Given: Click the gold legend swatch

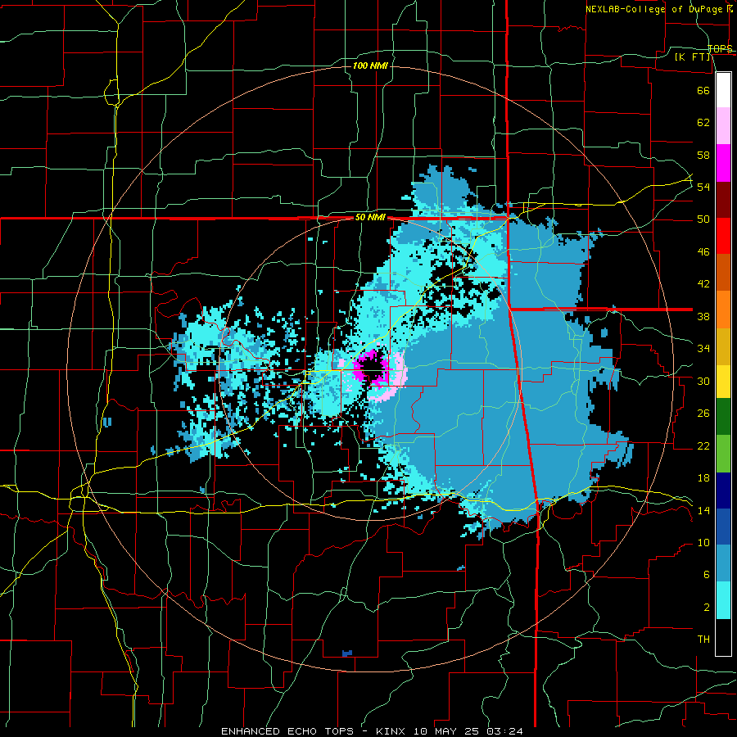Looking at the screenshot, I should (723, 346).
